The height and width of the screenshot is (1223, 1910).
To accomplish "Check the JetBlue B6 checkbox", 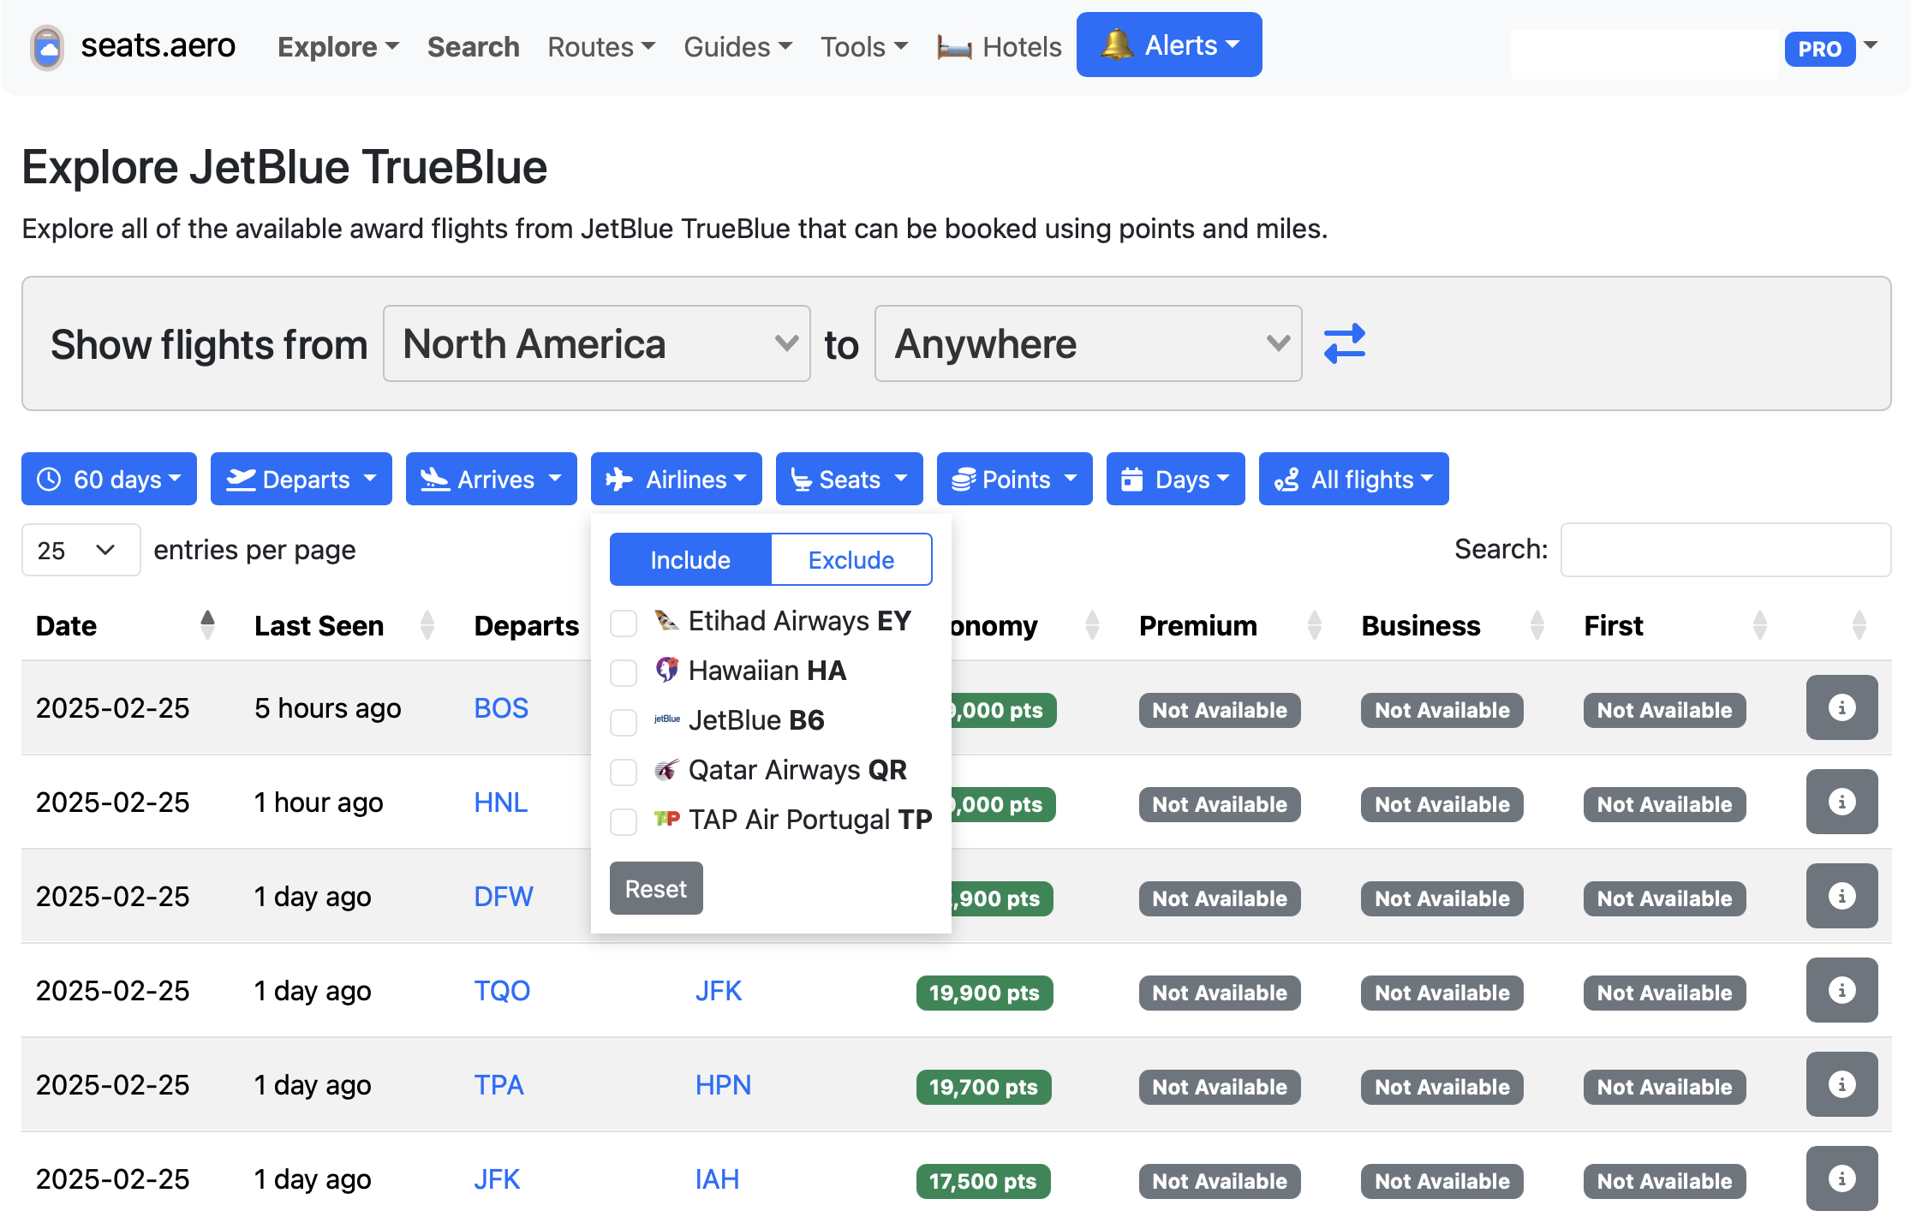I will [624, 722].
